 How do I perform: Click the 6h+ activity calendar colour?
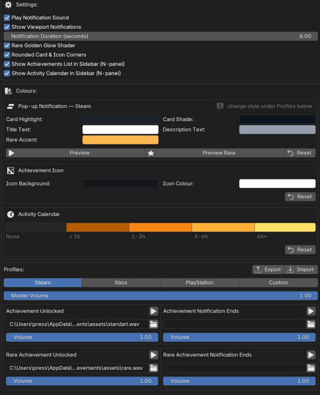(285, 227)
